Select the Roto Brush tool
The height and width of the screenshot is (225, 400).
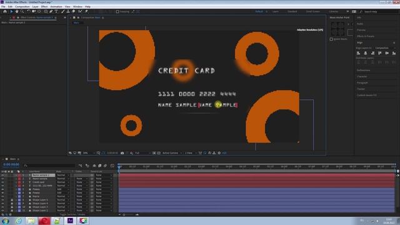point(81,11)
